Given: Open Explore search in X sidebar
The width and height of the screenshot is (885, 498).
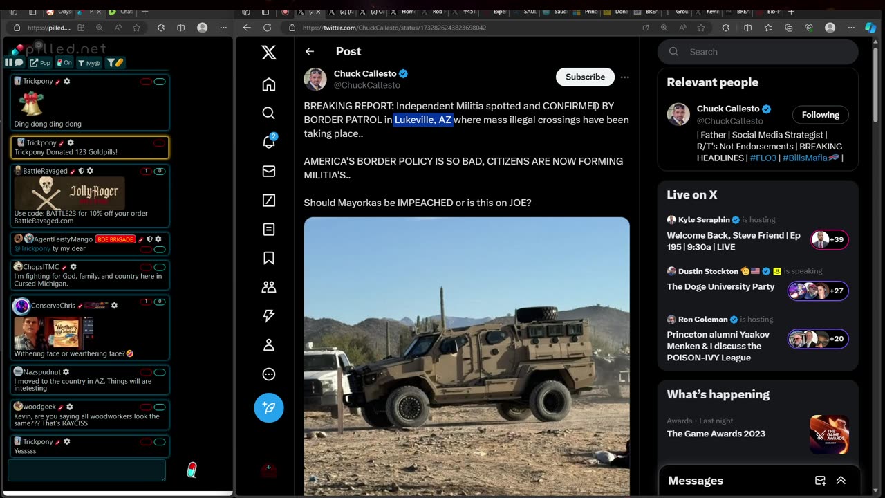Looking at the screenshot, I should pyautogui.click(x=269, y=113).
